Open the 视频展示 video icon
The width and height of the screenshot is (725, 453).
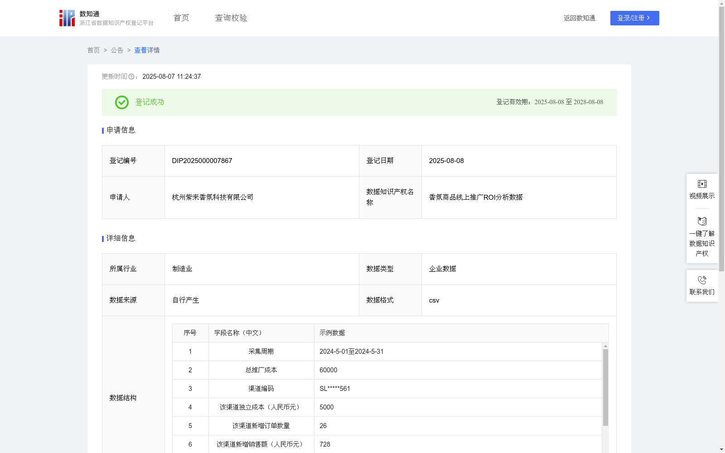(x=702, y=184)
